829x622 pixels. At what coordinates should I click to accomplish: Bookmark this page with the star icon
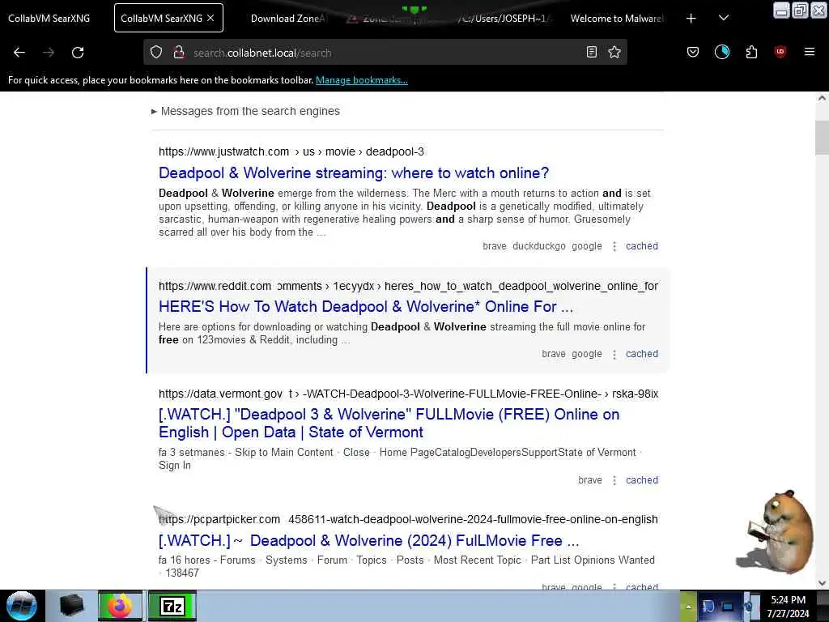(x=614, y=52)
